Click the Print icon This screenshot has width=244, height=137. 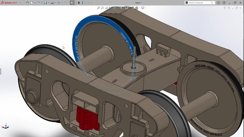pos(52,3)
